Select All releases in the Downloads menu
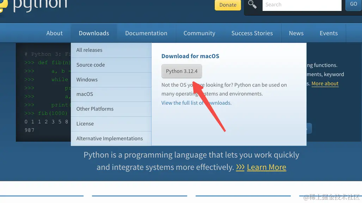 pos(89,50)
